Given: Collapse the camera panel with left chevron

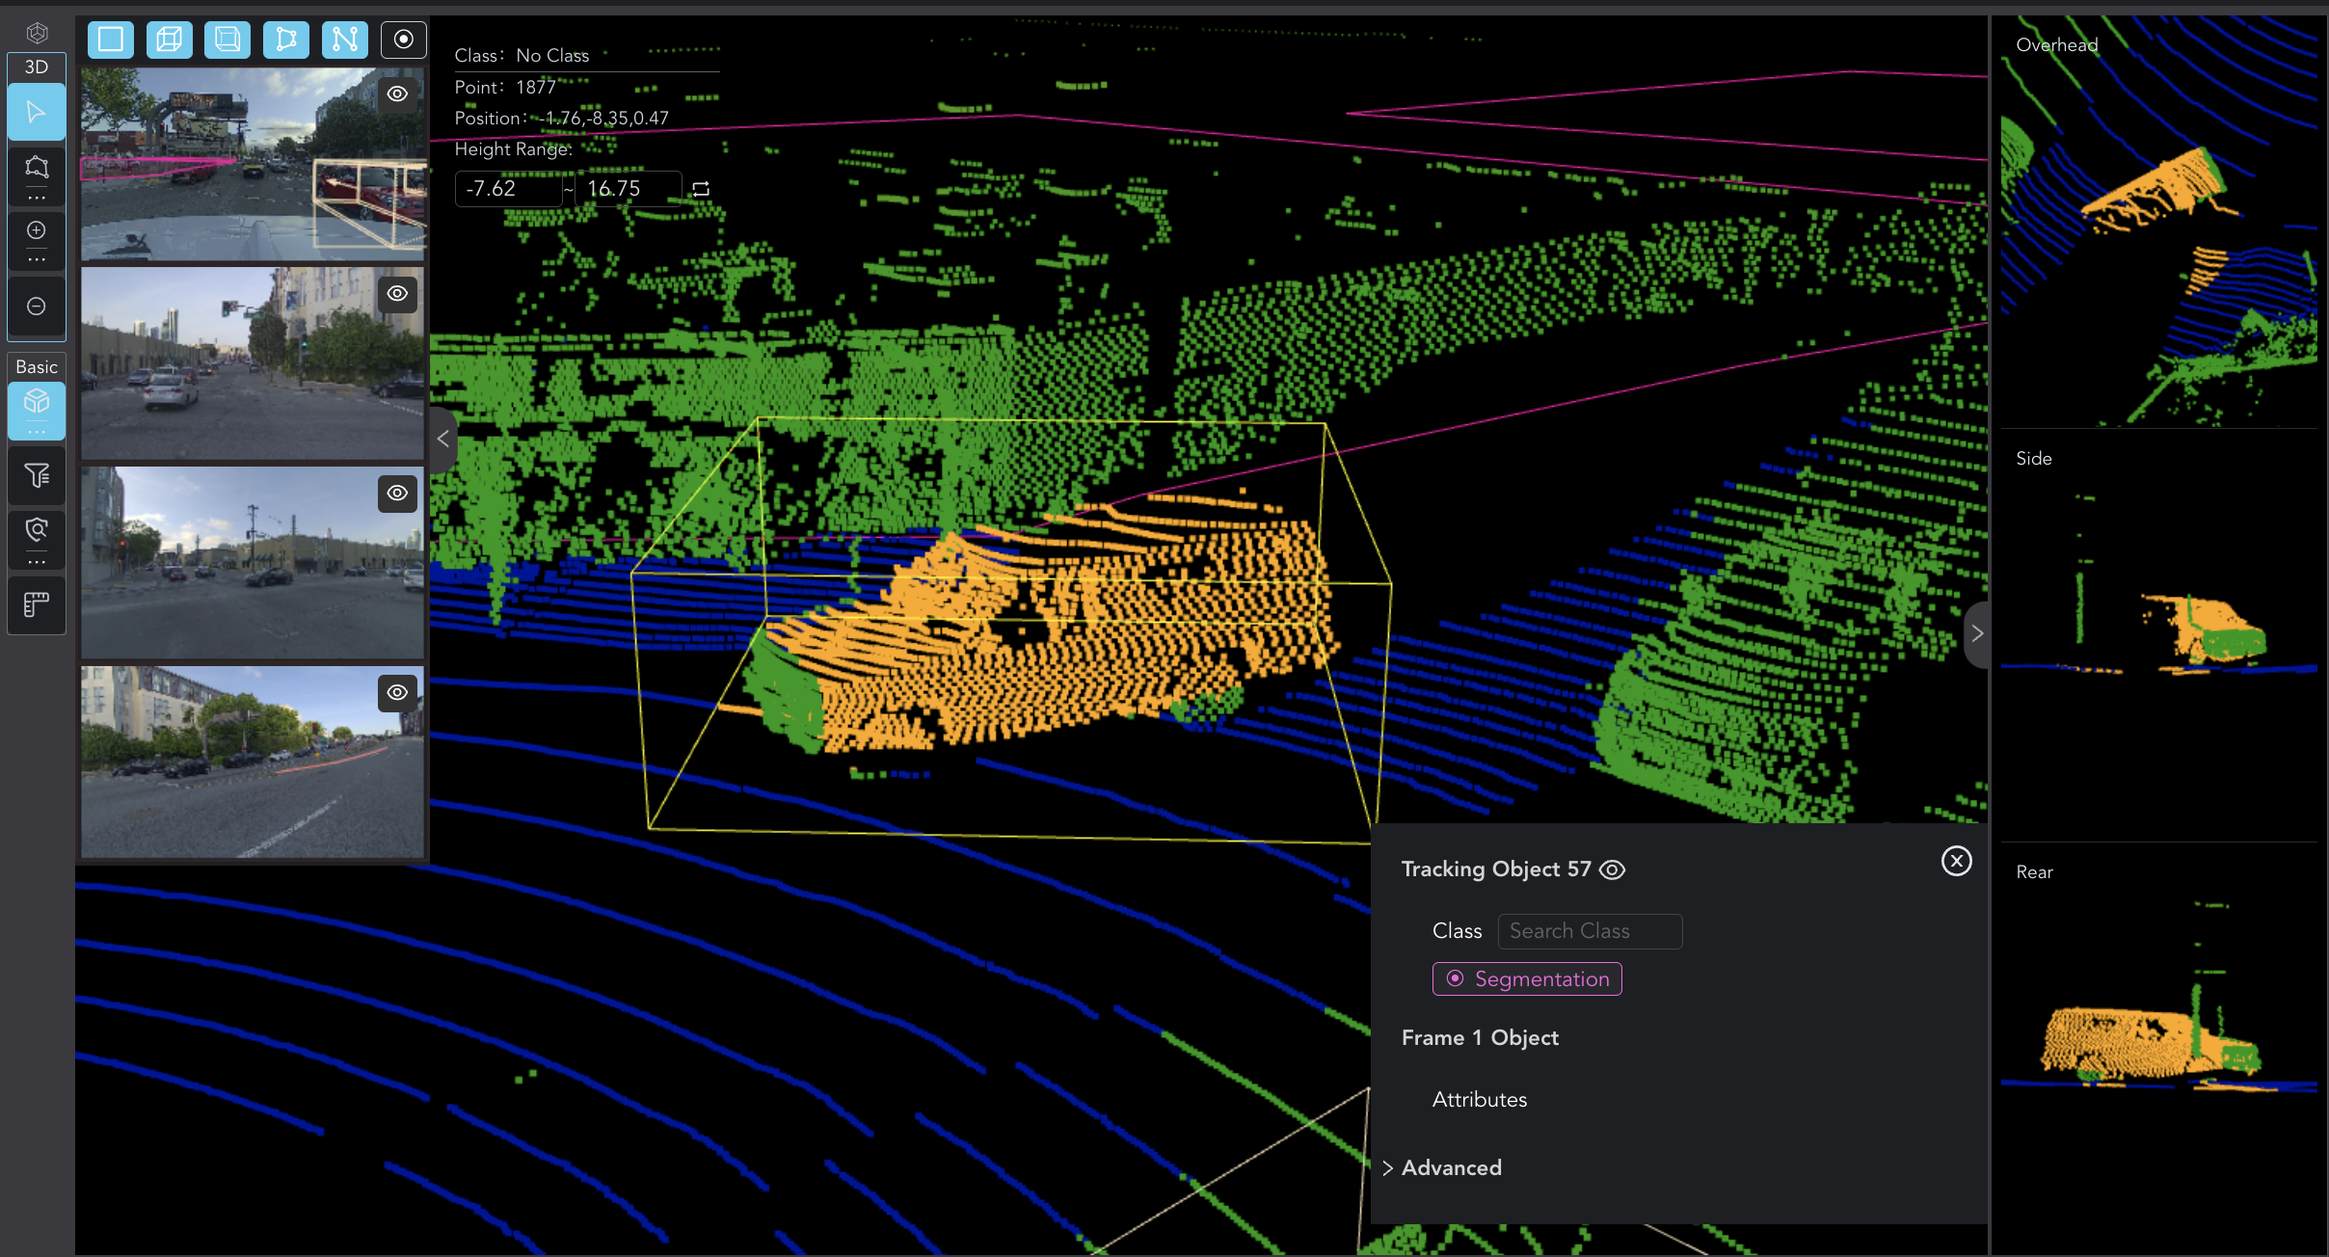Looking at the screenshot, I should pos(442,440).
